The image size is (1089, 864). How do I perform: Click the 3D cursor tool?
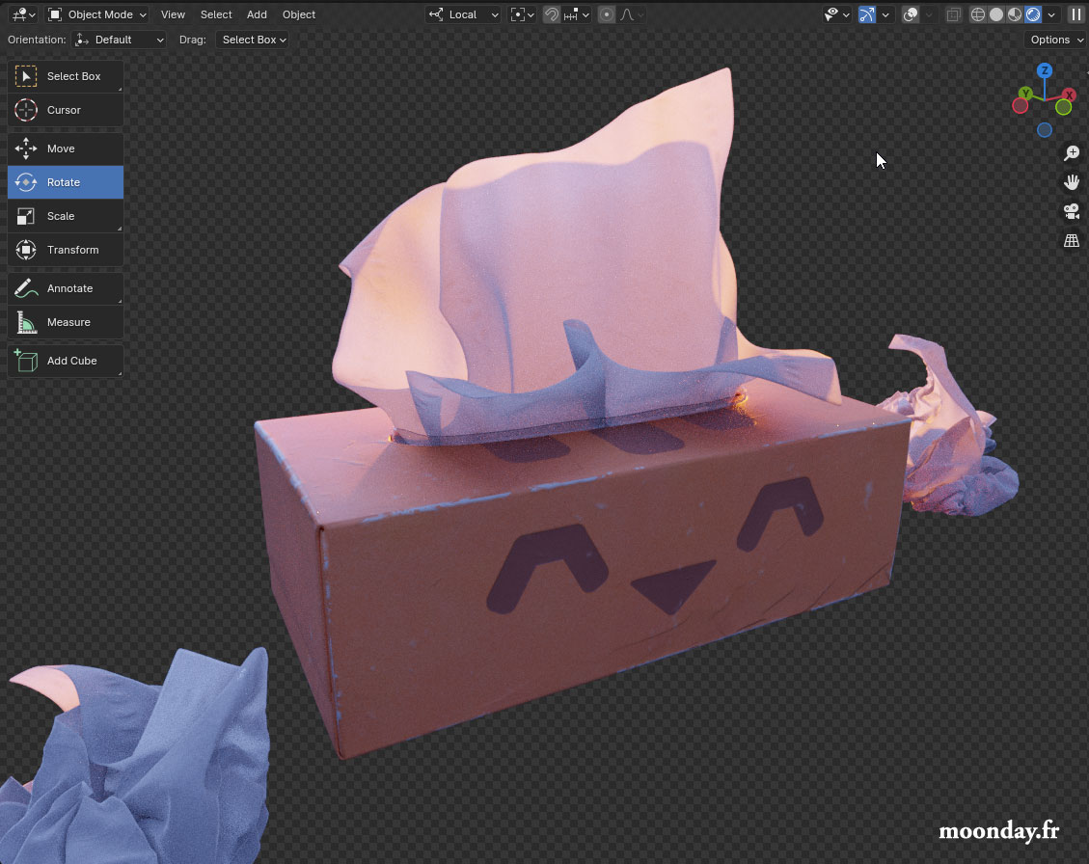coord(65,110)
